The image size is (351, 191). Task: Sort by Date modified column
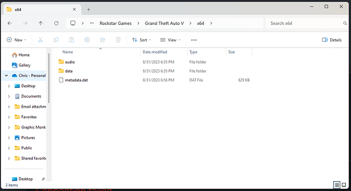(155, 52)
